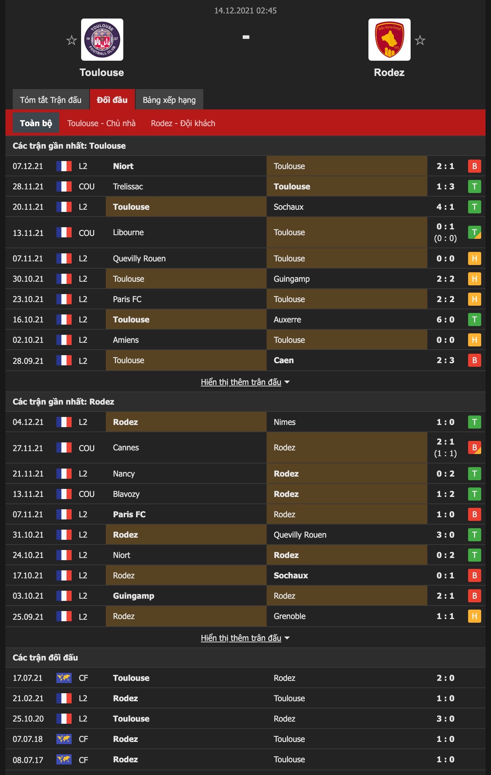Click red B badge for Paris FC 1:0 match
The height and width of the screenshot is (775, 491).
tap(474, 514)
